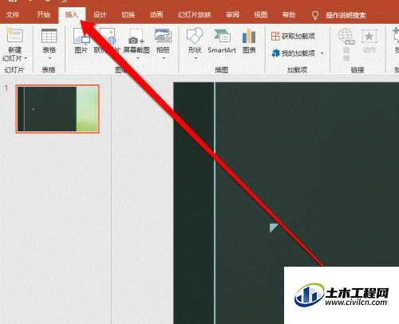The height and width of the screenshot is (324, 399).
Task: Expand the 相册 dropdown arrow
Action: (x=164, y=58)
